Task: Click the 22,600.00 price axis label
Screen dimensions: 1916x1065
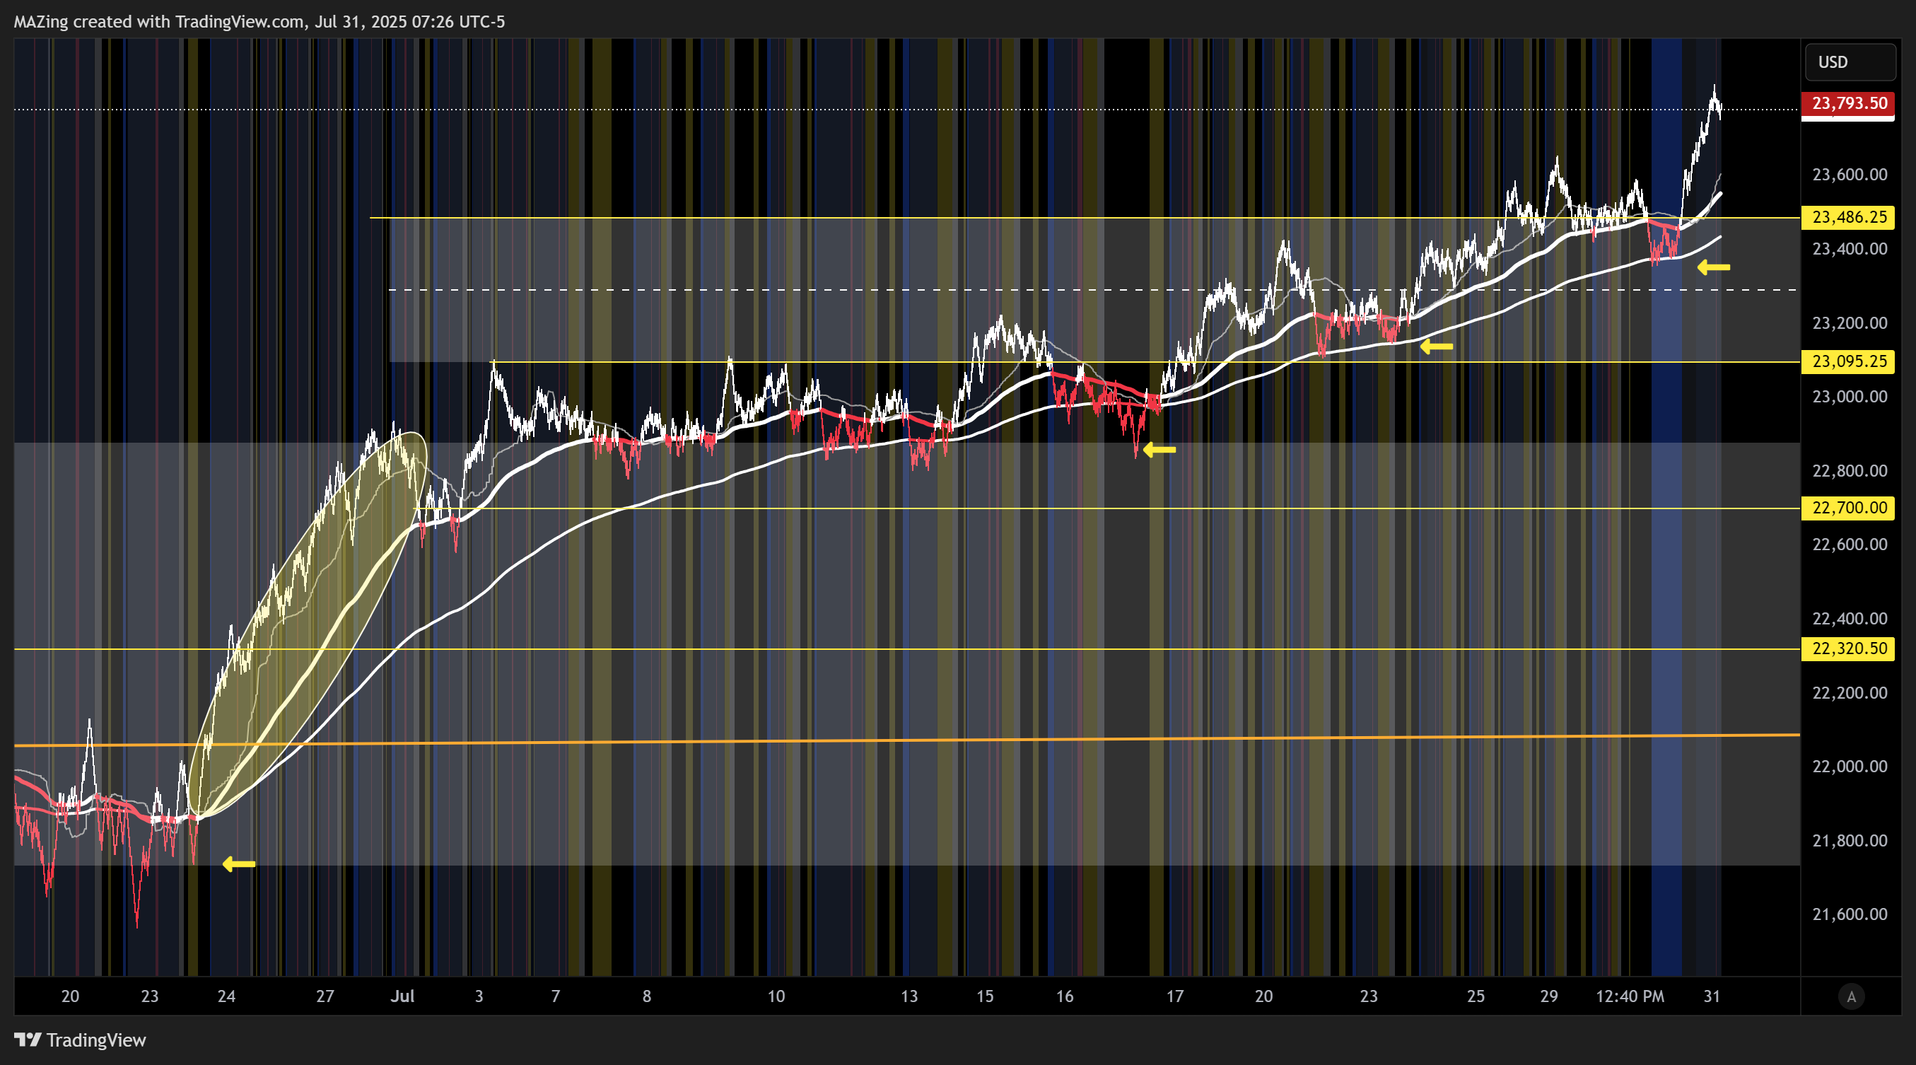Action: tap(1849, 545)
